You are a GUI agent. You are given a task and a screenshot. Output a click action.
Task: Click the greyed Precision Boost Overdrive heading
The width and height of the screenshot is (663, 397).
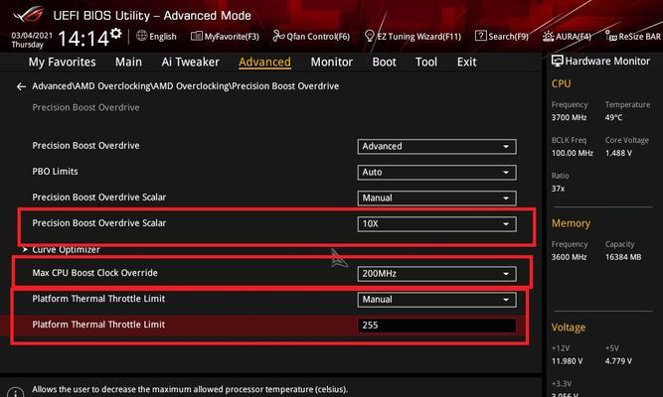point(85,107)
